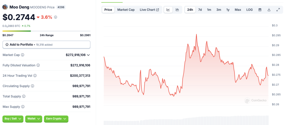Screen dimensions: 284x125
Task: Click the #298 rank badge
Action: (x=61, y=7)
